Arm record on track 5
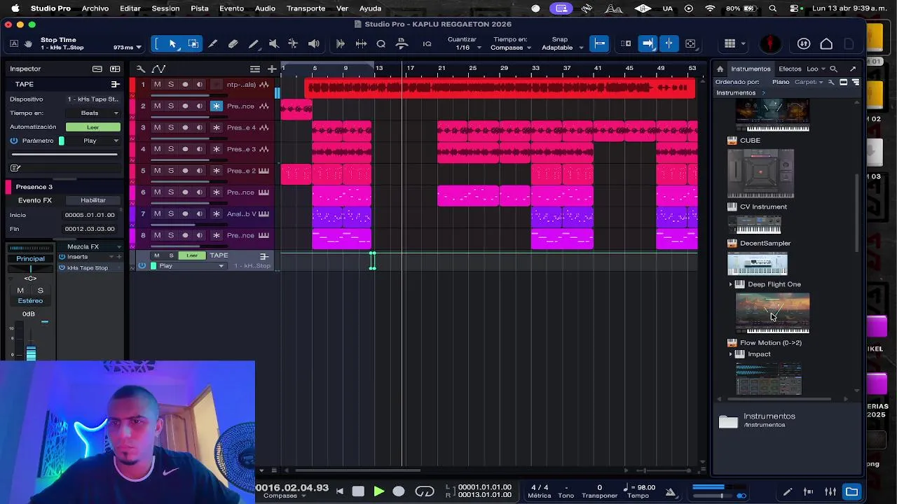Screen dimensions: 897x504 185,171
